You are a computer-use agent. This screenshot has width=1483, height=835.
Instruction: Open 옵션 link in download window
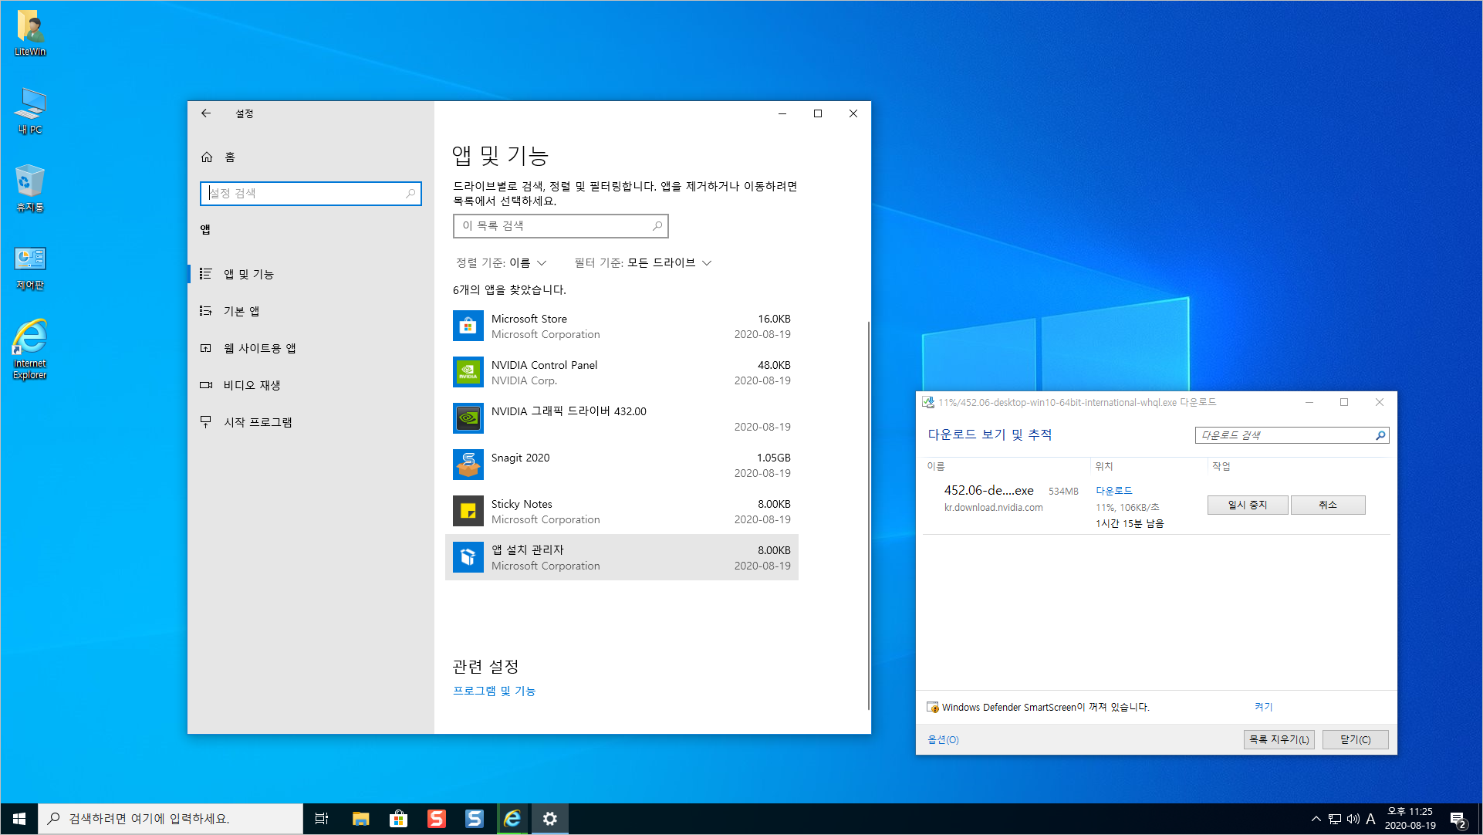[943, 739]
